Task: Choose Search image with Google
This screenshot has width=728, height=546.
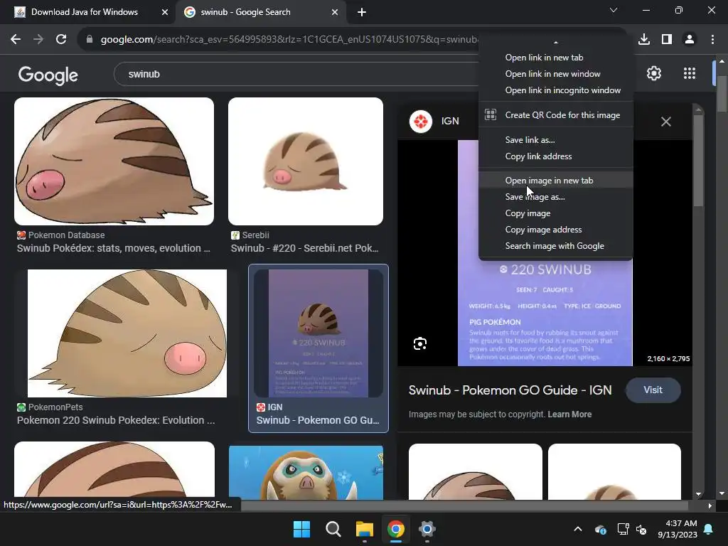Action: (x=556, y=246)
